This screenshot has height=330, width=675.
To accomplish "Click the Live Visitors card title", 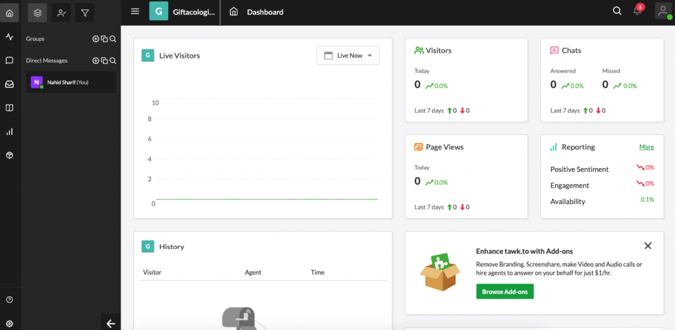I will tap(179, 55).
